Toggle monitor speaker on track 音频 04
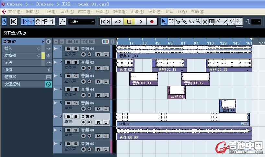 point(89,95)
